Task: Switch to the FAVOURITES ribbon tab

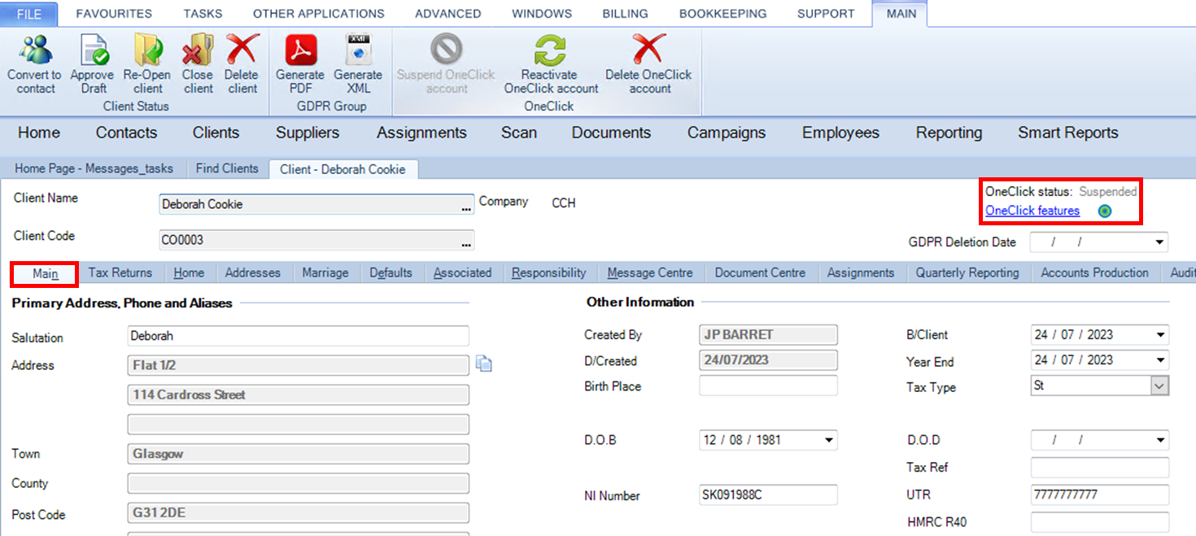Action: coord(114,14)
